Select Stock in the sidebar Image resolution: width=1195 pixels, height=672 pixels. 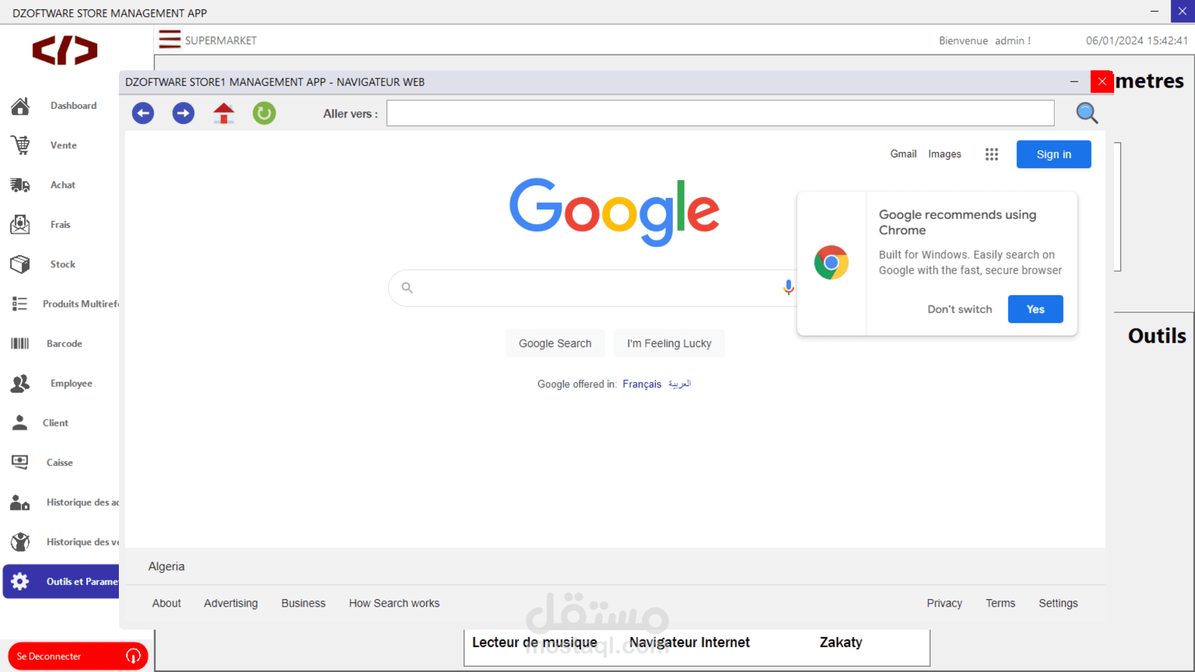tap(62, 264)
